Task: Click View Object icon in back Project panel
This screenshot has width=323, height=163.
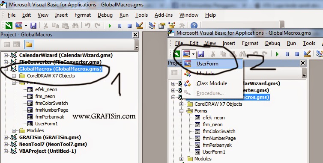Action: [16, 44]
